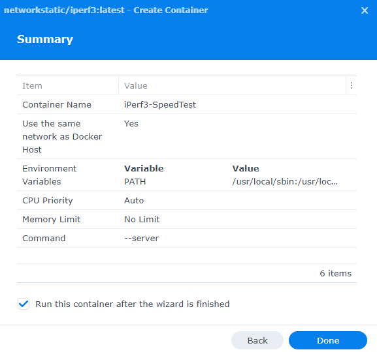Select the Auto CPU priority value

(134, 200)
